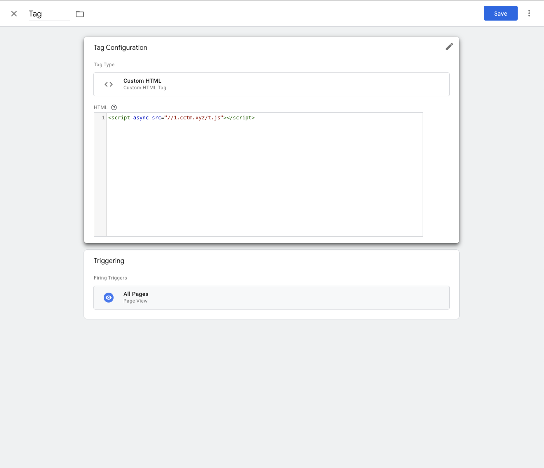
Task: Click the Custom HTML code brackets icon
Action: point(109,84)
